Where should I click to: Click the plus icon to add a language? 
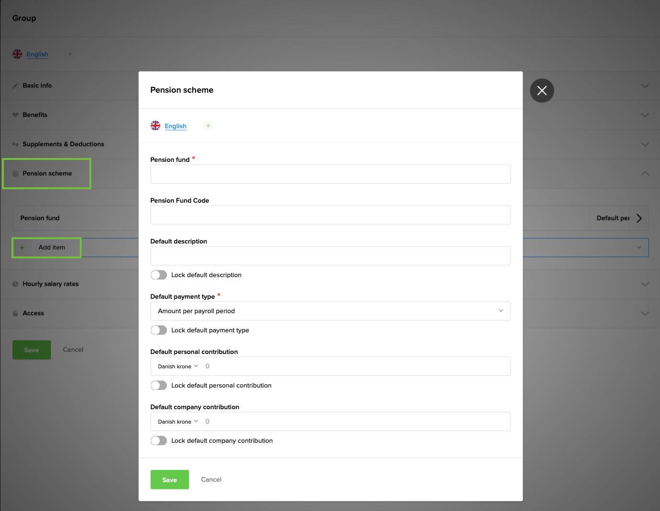tap(208, 125)
